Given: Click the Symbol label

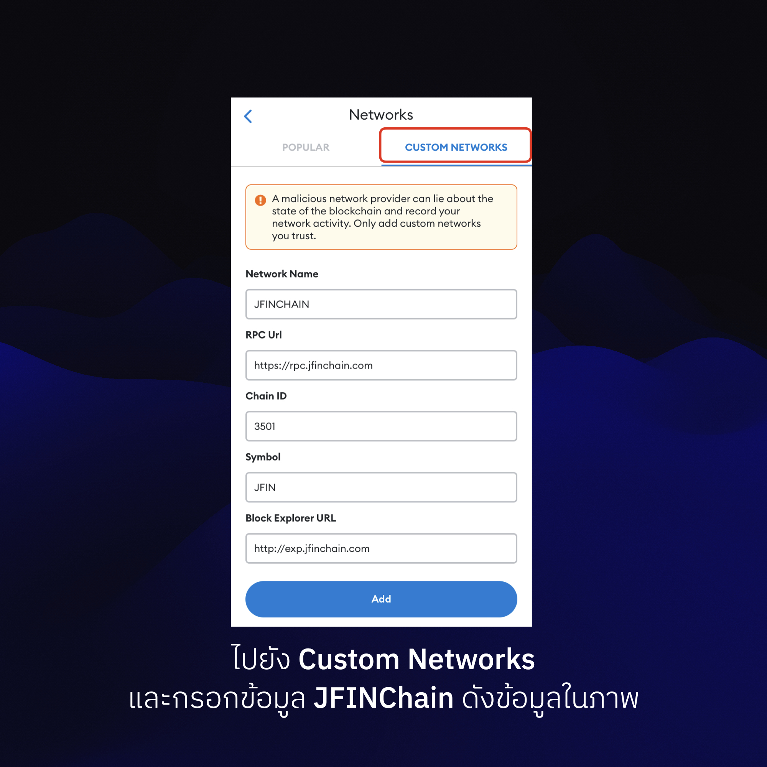Looking at the screenshot, I should coord(263,457).
